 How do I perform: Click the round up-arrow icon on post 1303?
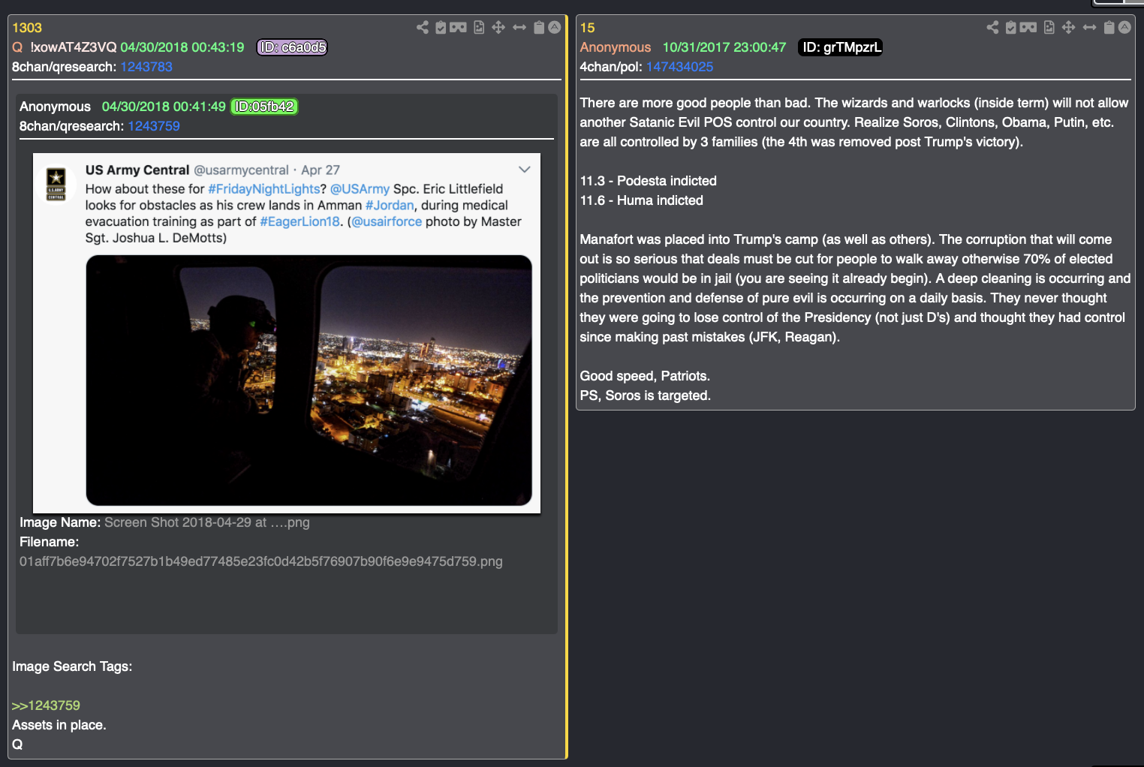pyautogui.click(x=555, y=28)
